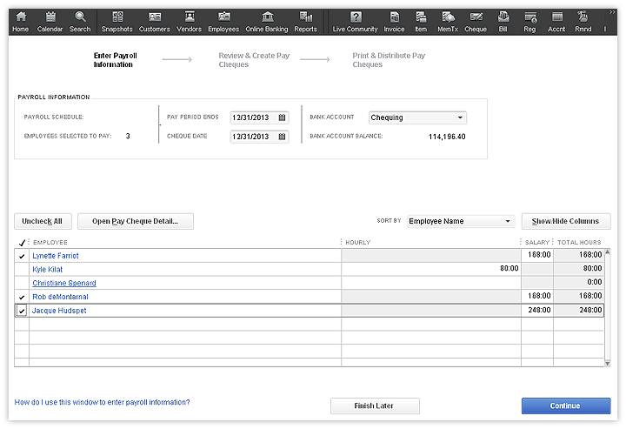
Task: Open the Bill entry icon
Action: click(503, 22)
